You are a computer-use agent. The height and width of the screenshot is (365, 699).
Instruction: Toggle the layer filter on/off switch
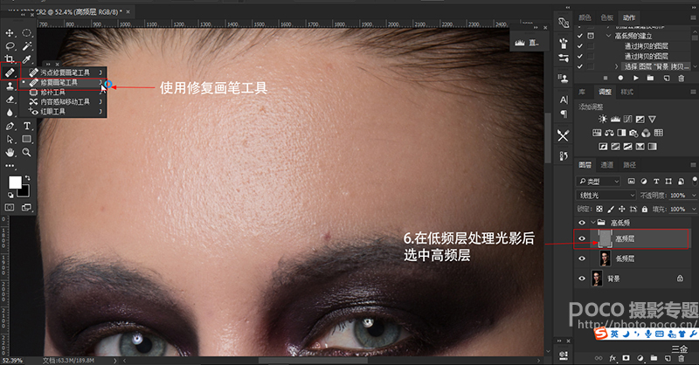pyautogui.click(x=695, y=181)
